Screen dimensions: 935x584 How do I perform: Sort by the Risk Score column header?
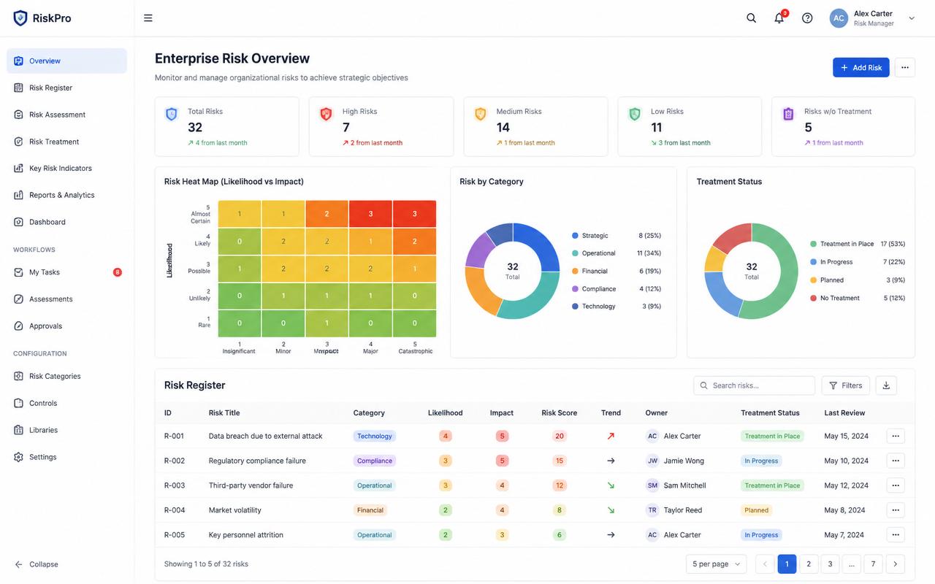click(559, 413)
